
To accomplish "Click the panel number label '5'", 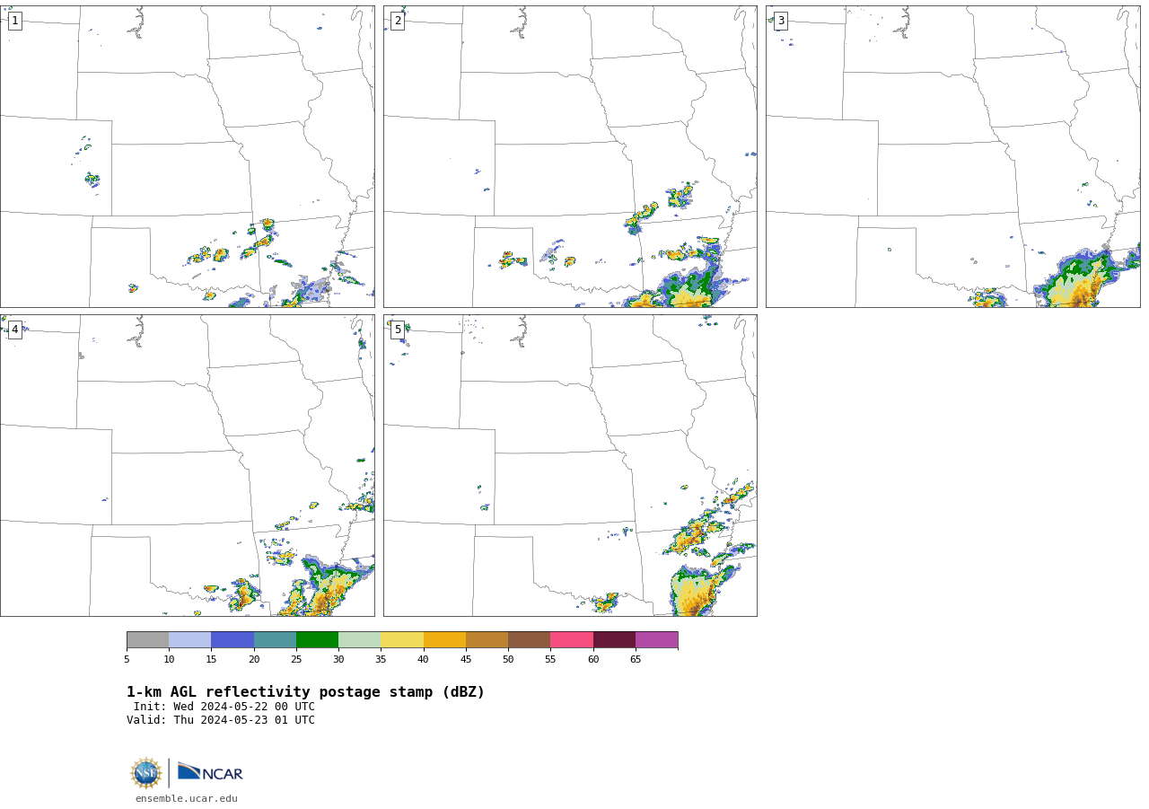I will tap(398, 330).
